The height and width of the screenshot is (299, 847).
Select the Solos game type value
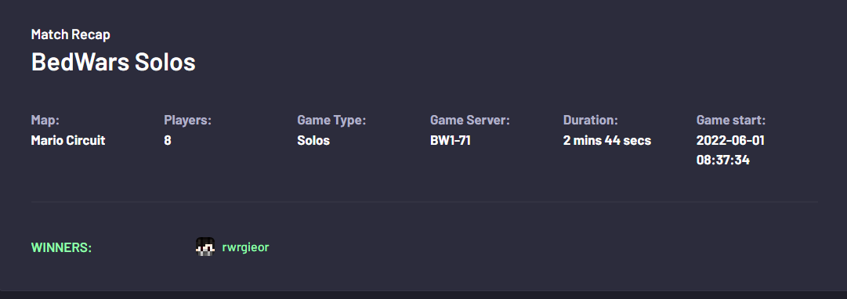[x=313, y=140]
